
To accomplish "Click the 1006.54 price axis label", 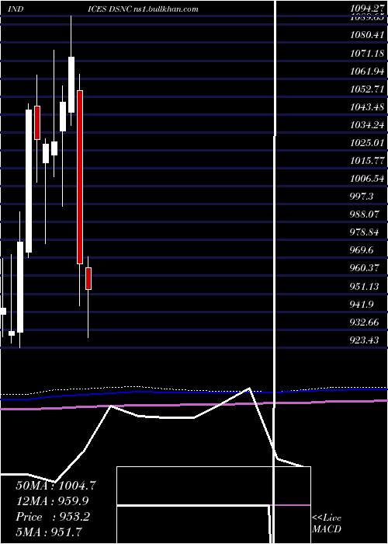I will point(366,179).
